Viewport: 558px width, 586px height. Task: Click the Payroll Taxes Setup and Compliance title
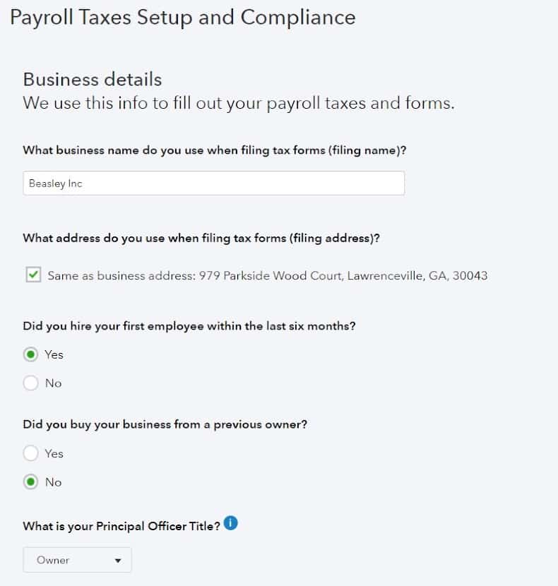pyautogui.click(x=183, y=18)
